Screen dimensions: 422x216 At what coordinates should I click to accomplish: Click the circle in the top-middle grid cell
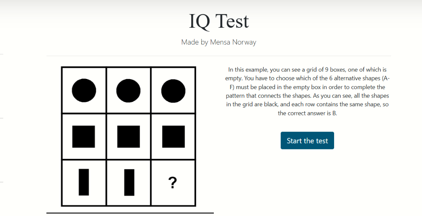pos(128,90)
